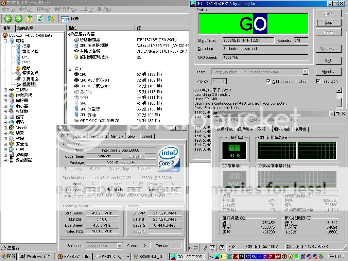Viewport: 348px width, 261px height.
Task: Click the users icon in EVEREST toolbar
Action: click(51, 19)
